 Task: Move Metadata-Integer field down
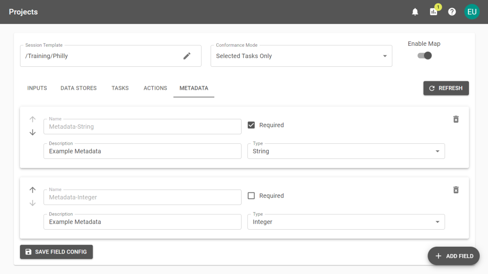pos(32,203)
